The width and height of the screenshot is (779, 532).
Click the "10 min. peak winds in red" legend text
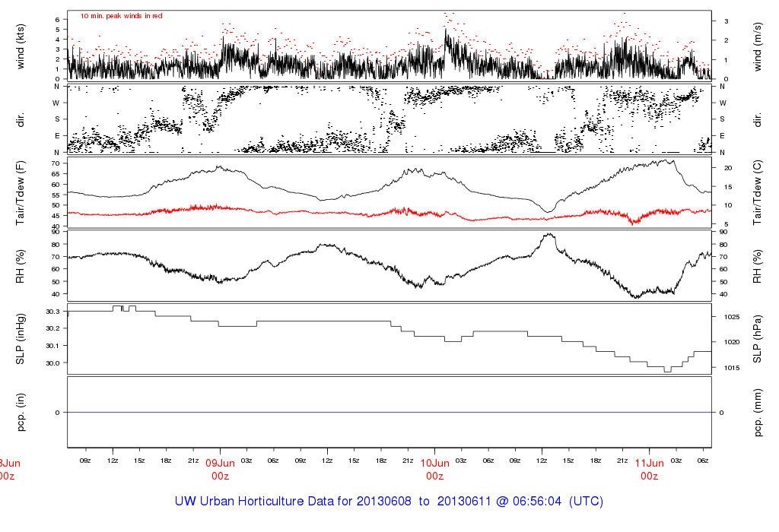click(x=121, y=16)
